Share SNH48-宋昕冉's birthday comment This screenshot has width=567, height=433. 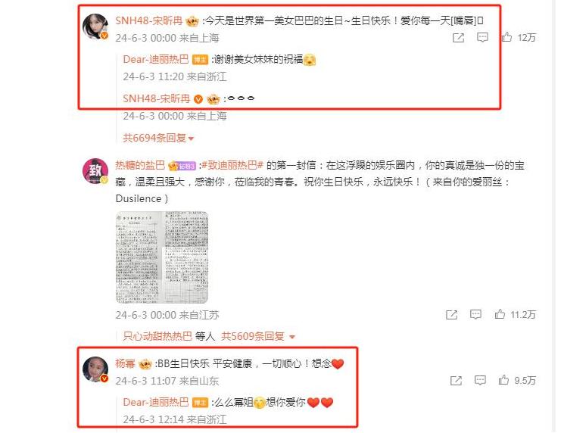459,37
